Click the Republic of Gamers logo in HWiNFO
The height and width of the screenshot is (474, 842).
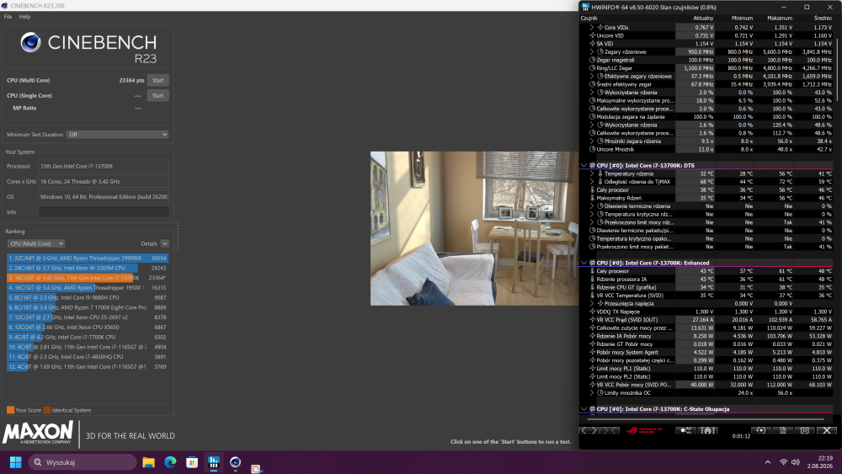point(644,430)
